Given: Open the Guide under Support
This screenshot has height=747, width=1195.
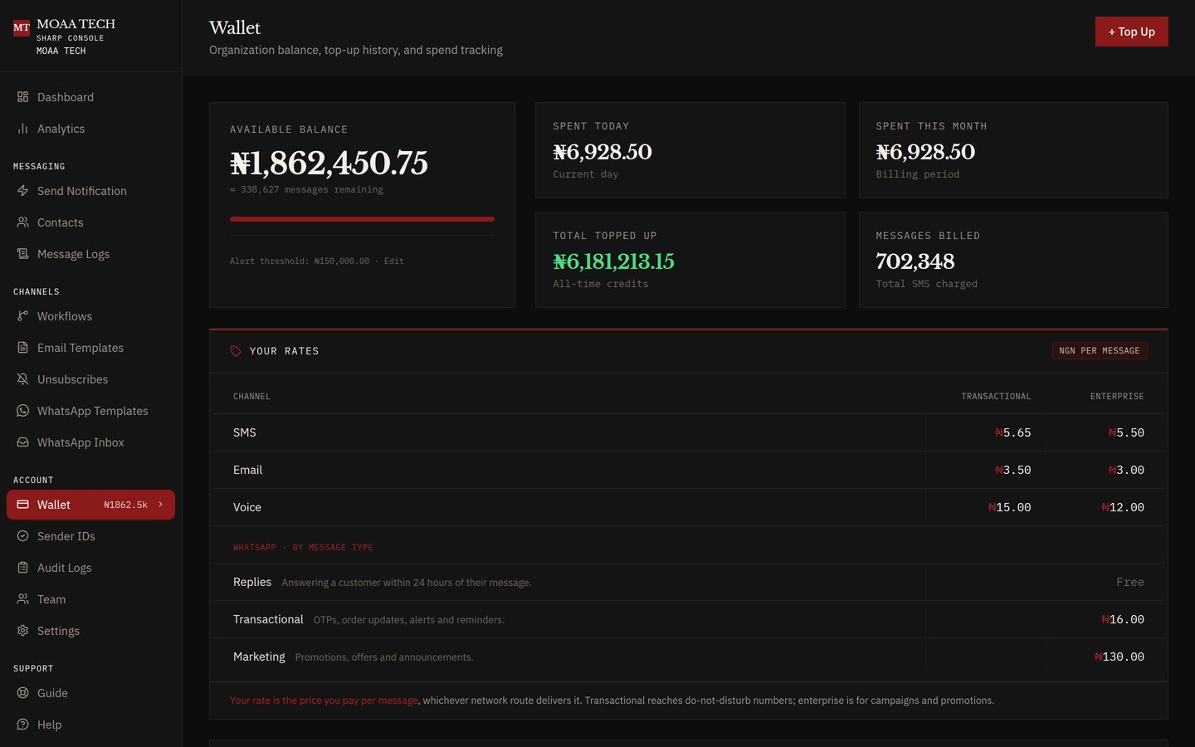Looking at the screenshot, I should (90, 693).
